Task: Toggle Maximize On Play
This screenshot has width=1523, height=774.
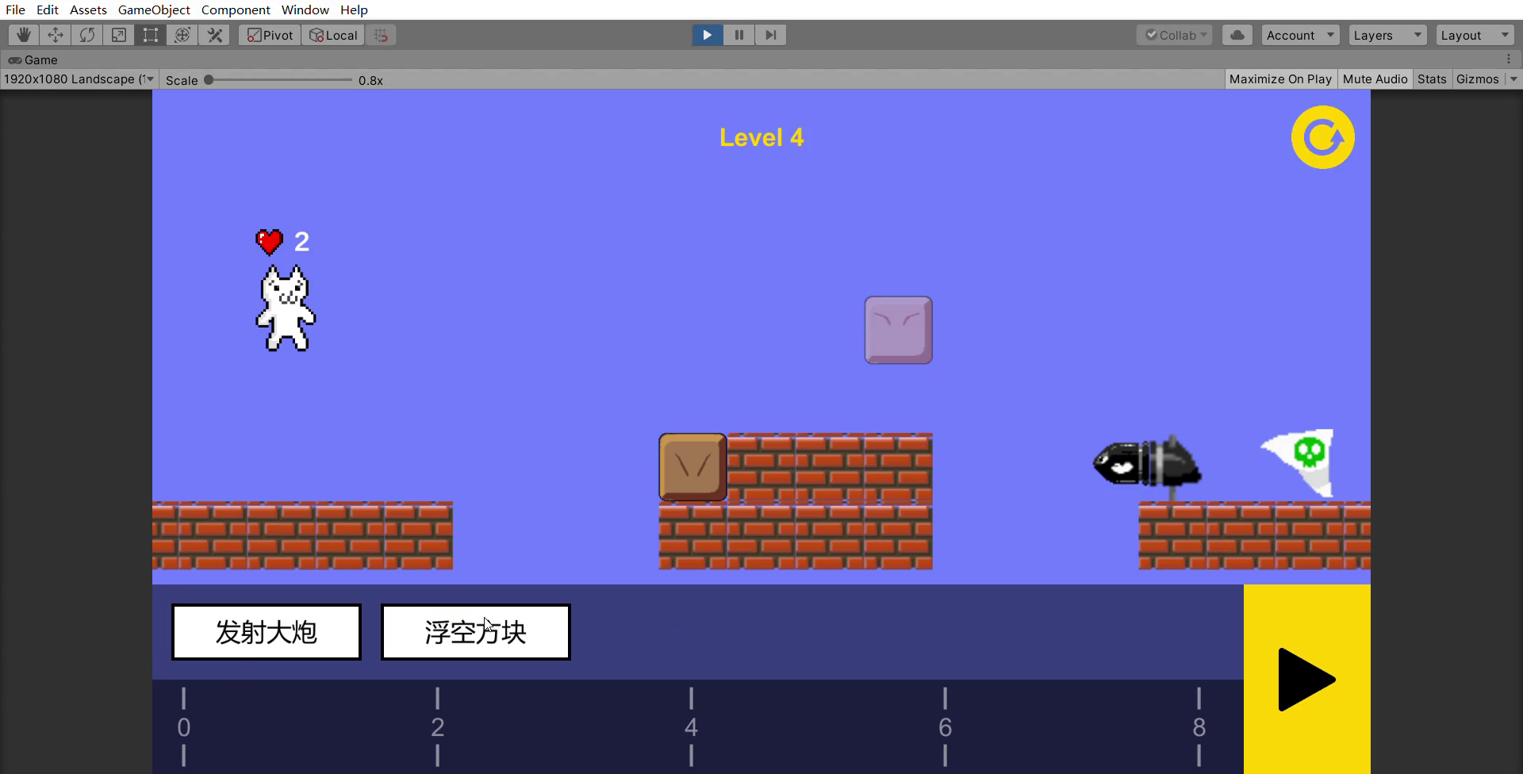Action: pos(1280,79)
